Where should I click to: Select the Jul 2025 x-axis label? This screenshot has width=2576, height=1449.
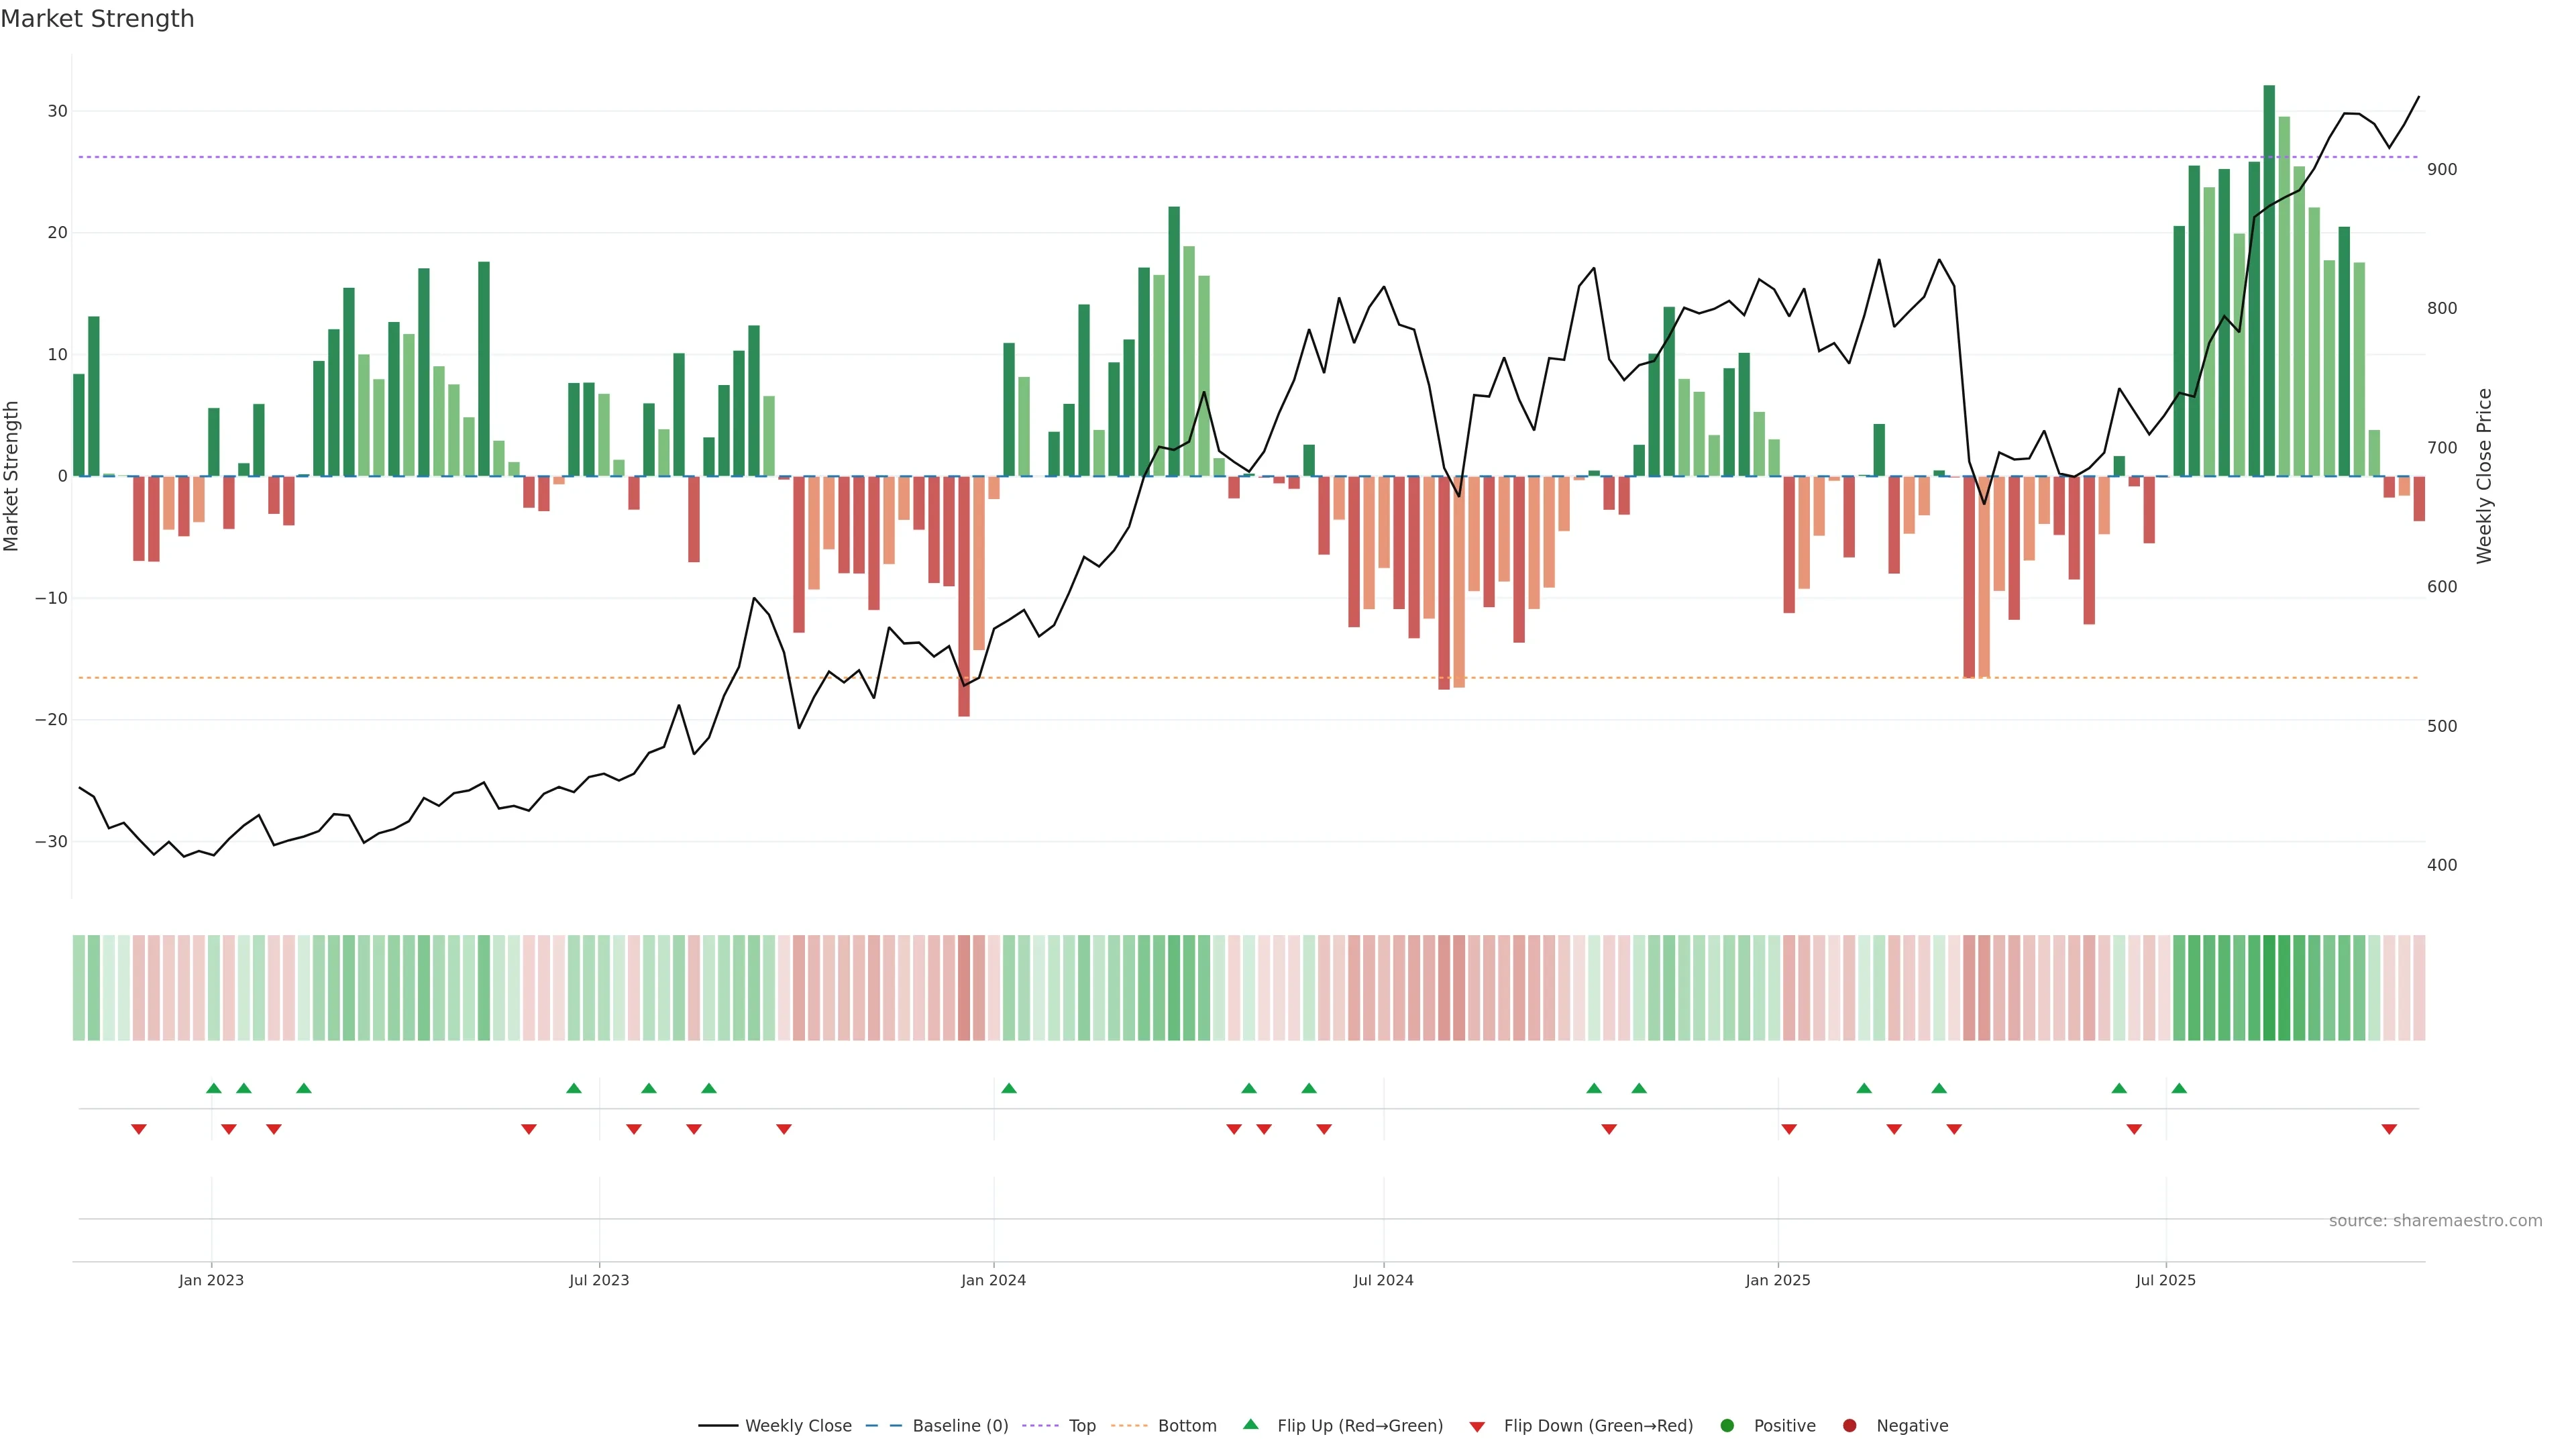click(2165, 1280)
